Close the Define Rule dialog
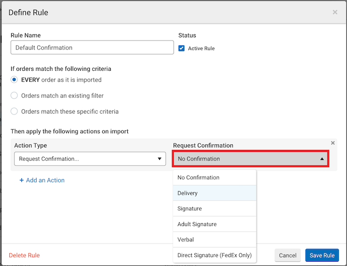Viewport: 347px width, 266px height. (x=335, y=12)
